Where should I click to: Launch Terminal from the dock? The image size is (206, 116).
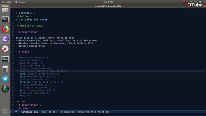[x=5, y=19]
